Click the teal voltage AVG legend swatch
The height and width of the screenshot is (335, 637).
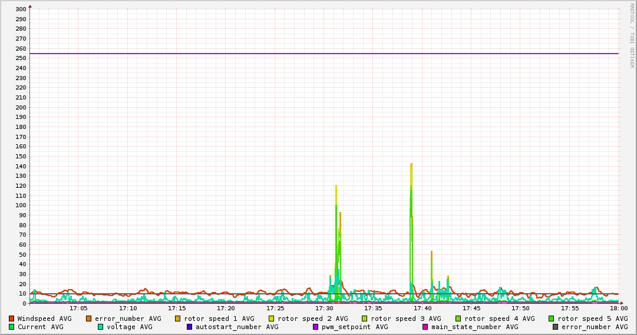100,327
